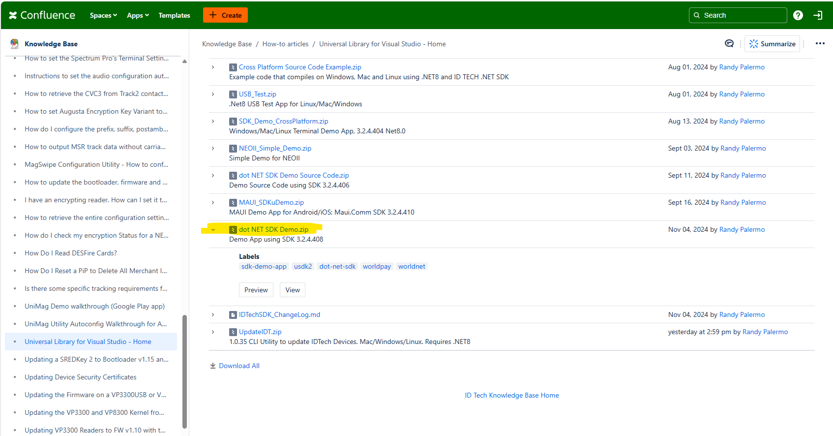
Task: Click the usdk2 label
Action: tap(303, 266)
